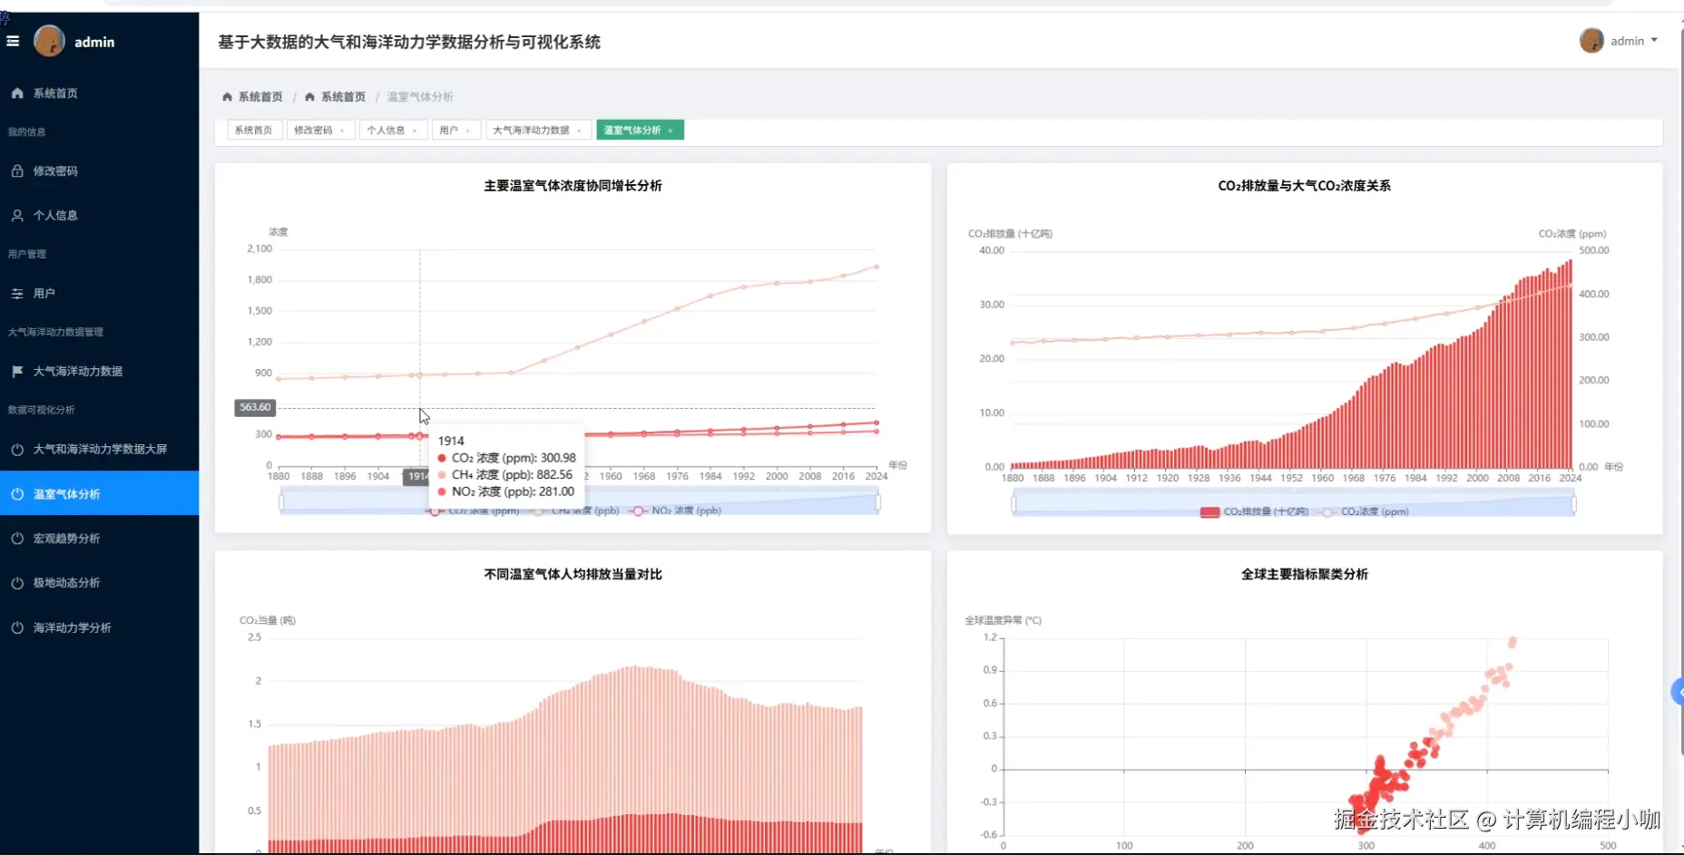Click left handle of greenhouse chart zoom slider
The image size is (1684, 855).
click(x=281, y=501)
